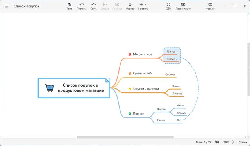Click the horizontal scrollbar thumb
The height and width of the screenshot is (146, 250).
(x=125, y=137)
